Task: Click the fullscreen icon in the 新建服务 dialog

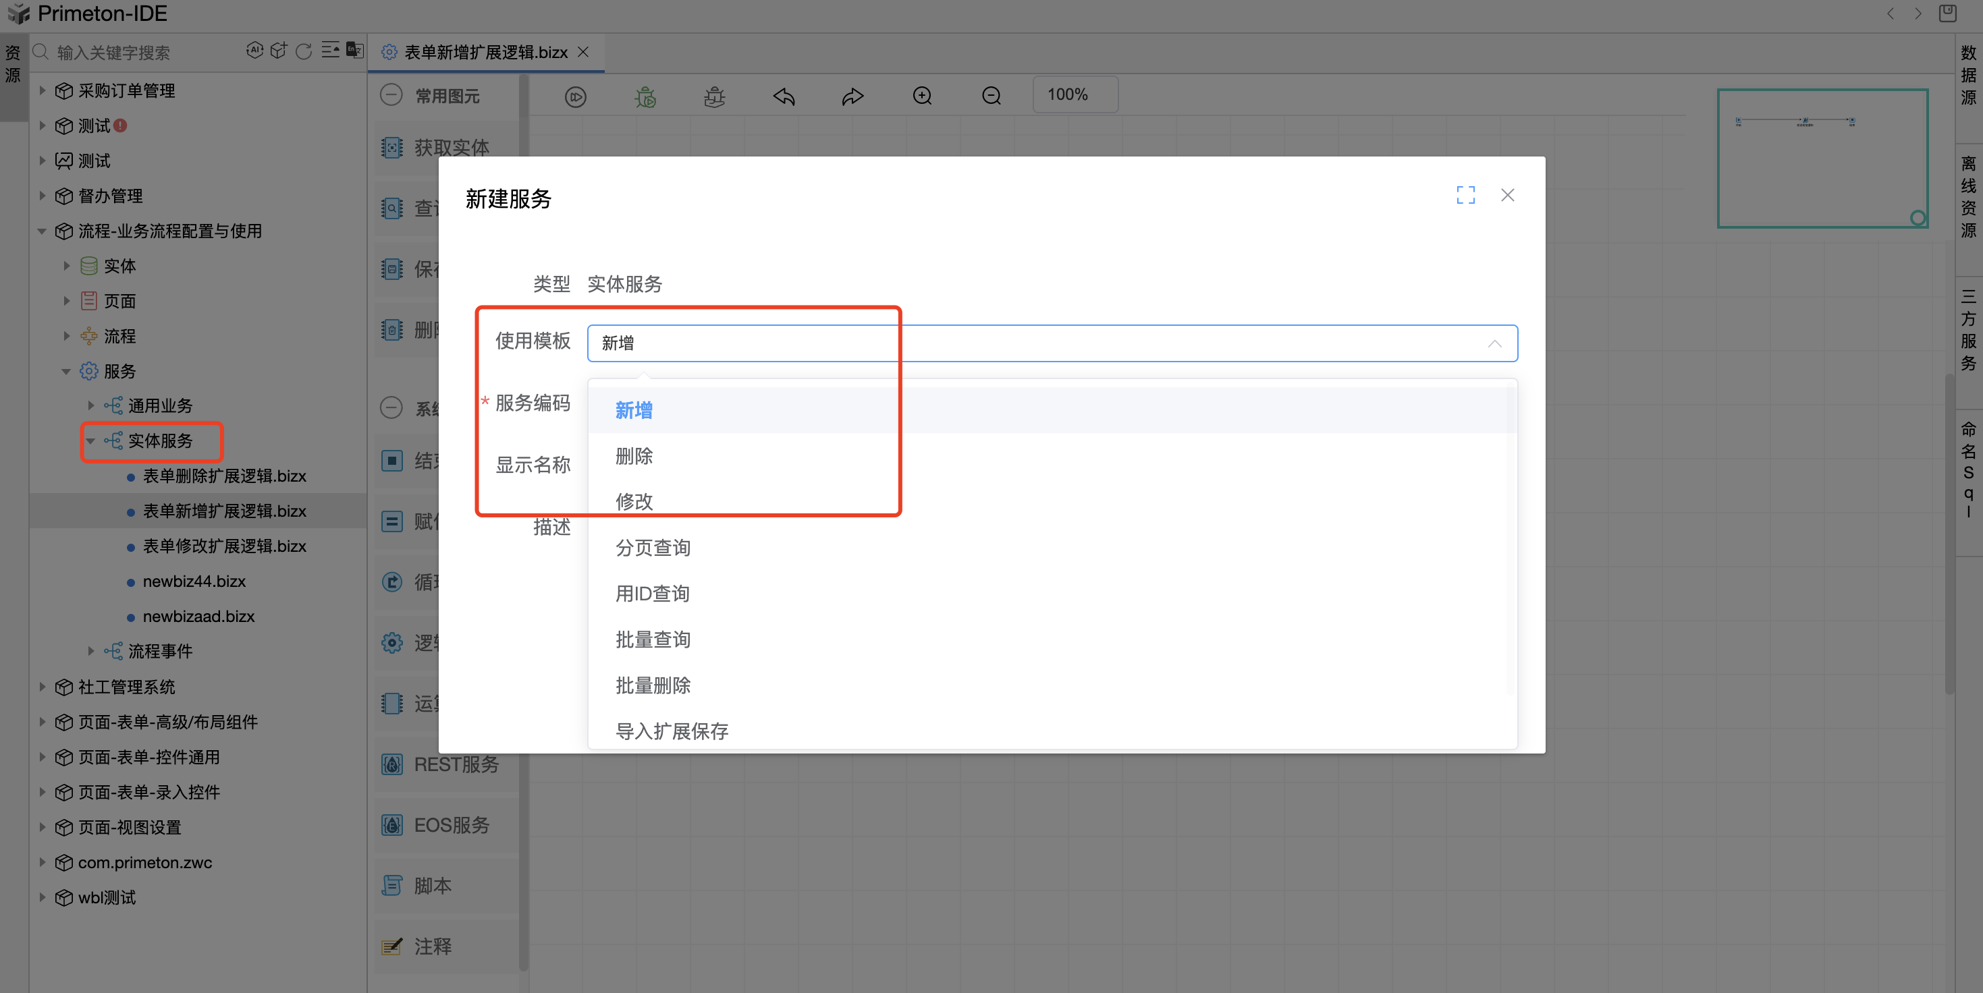Action: [1466, 196]
